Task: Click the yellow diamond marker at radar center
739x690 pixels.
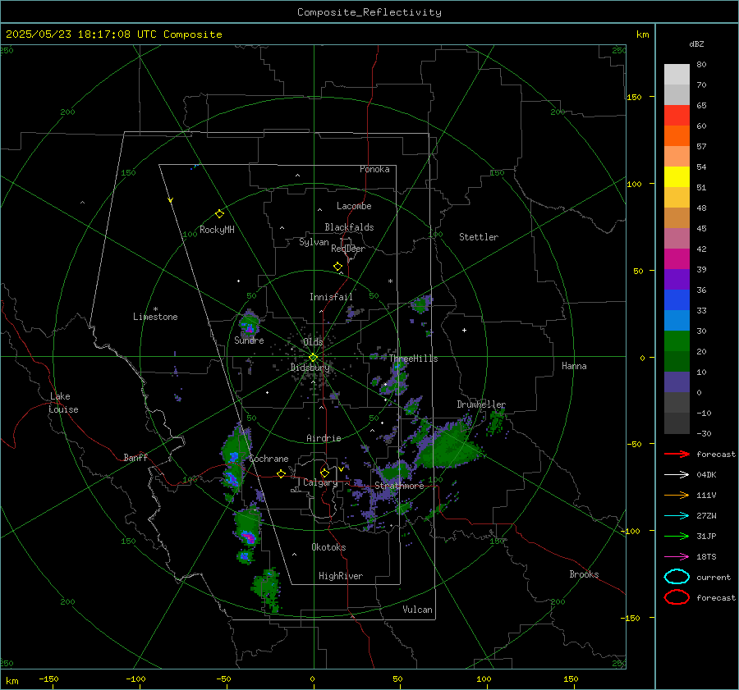Action: (x=313, y=358)
